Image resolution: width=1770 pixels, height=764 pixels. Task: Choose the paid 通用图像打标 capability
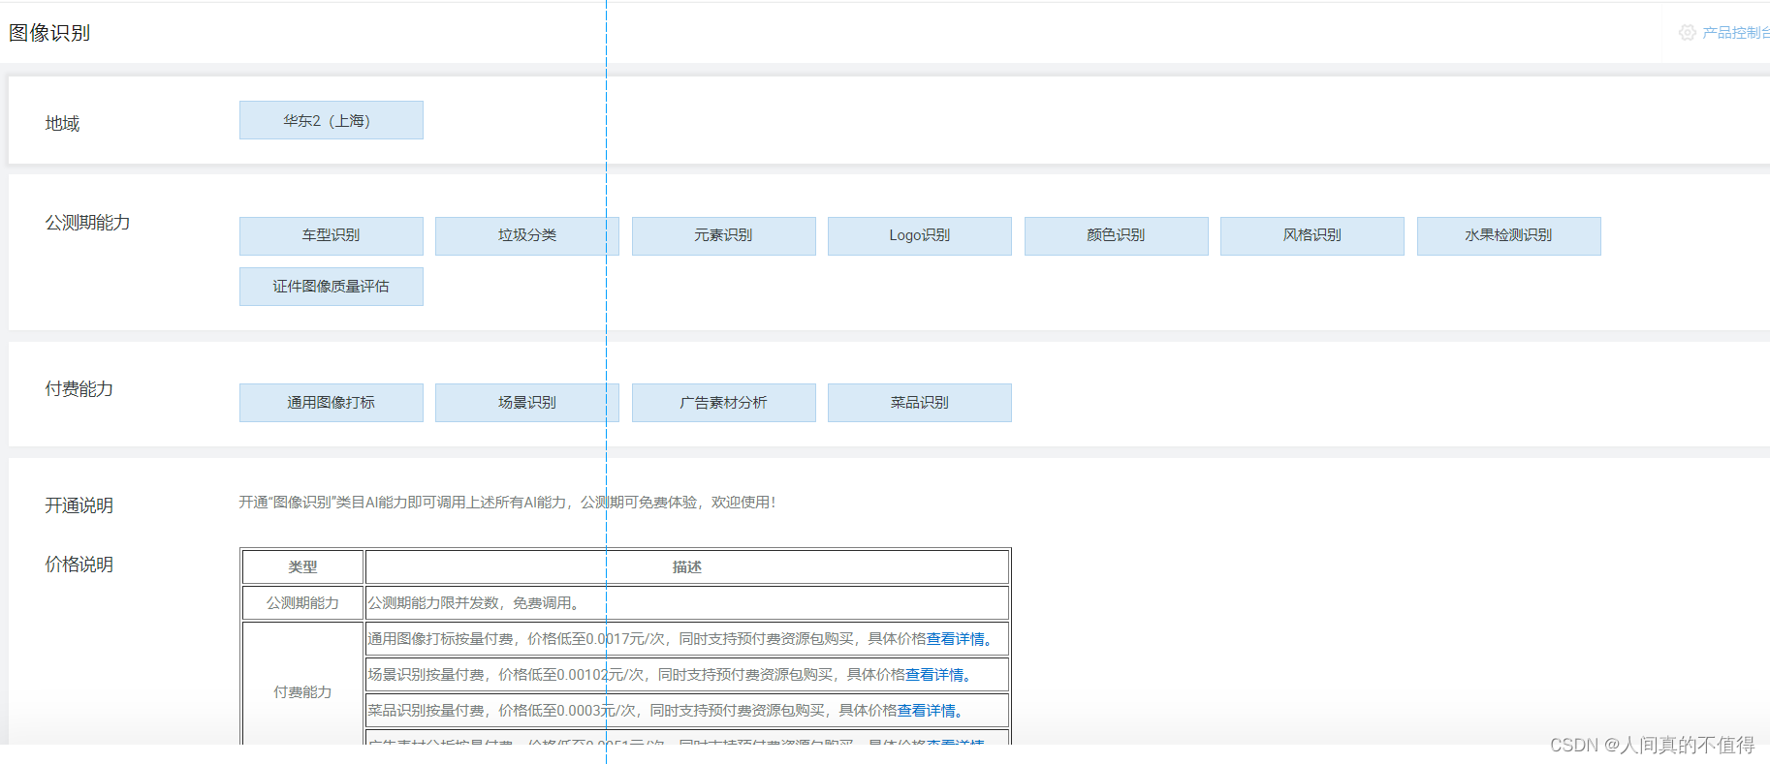[x=332, y=403]
